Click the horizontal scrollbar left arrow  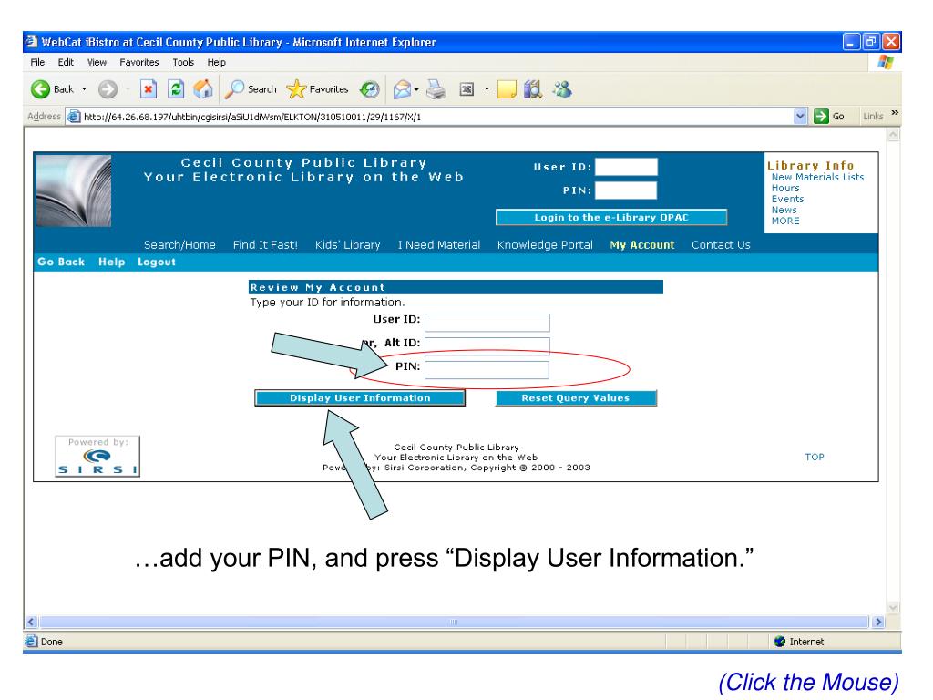(x=32, y=622)
